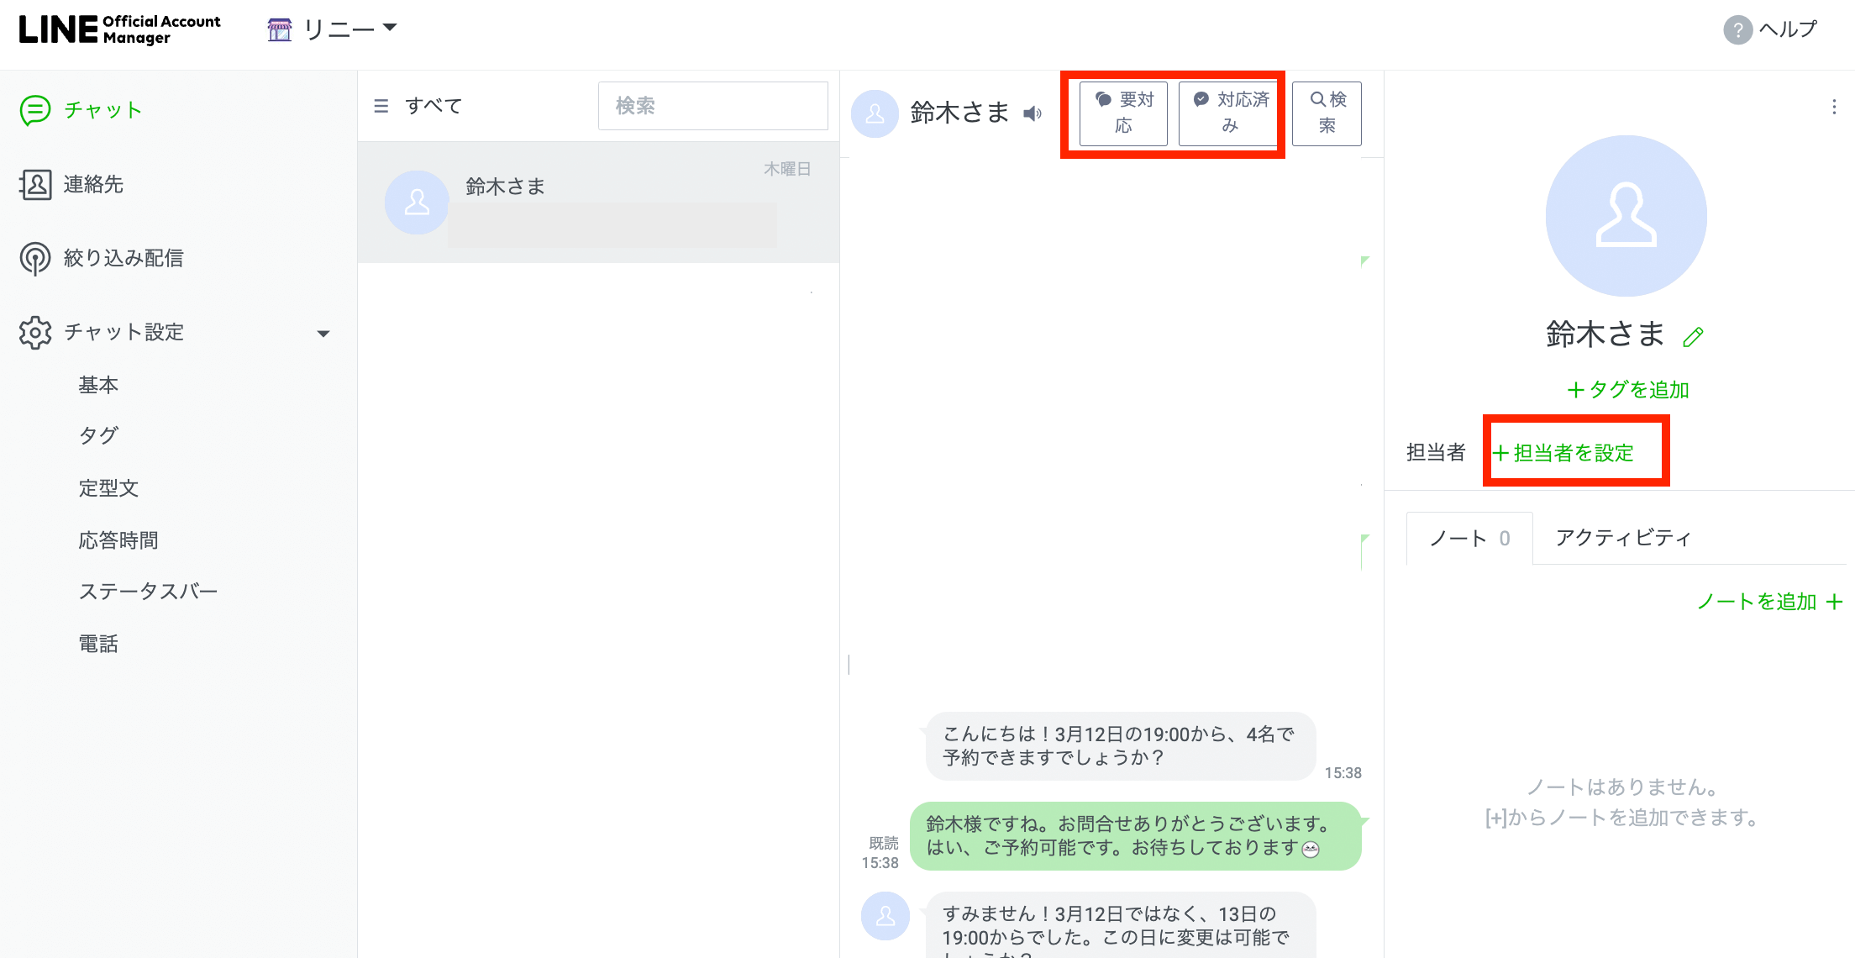Open the 定型文 settings item
The image size is (1855, 958).
(x=108, y=488)
